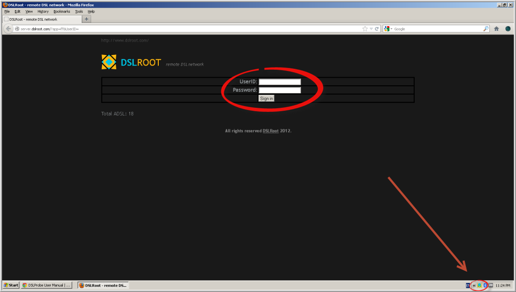
Task: Open the History menu
Action: [43, 12]
